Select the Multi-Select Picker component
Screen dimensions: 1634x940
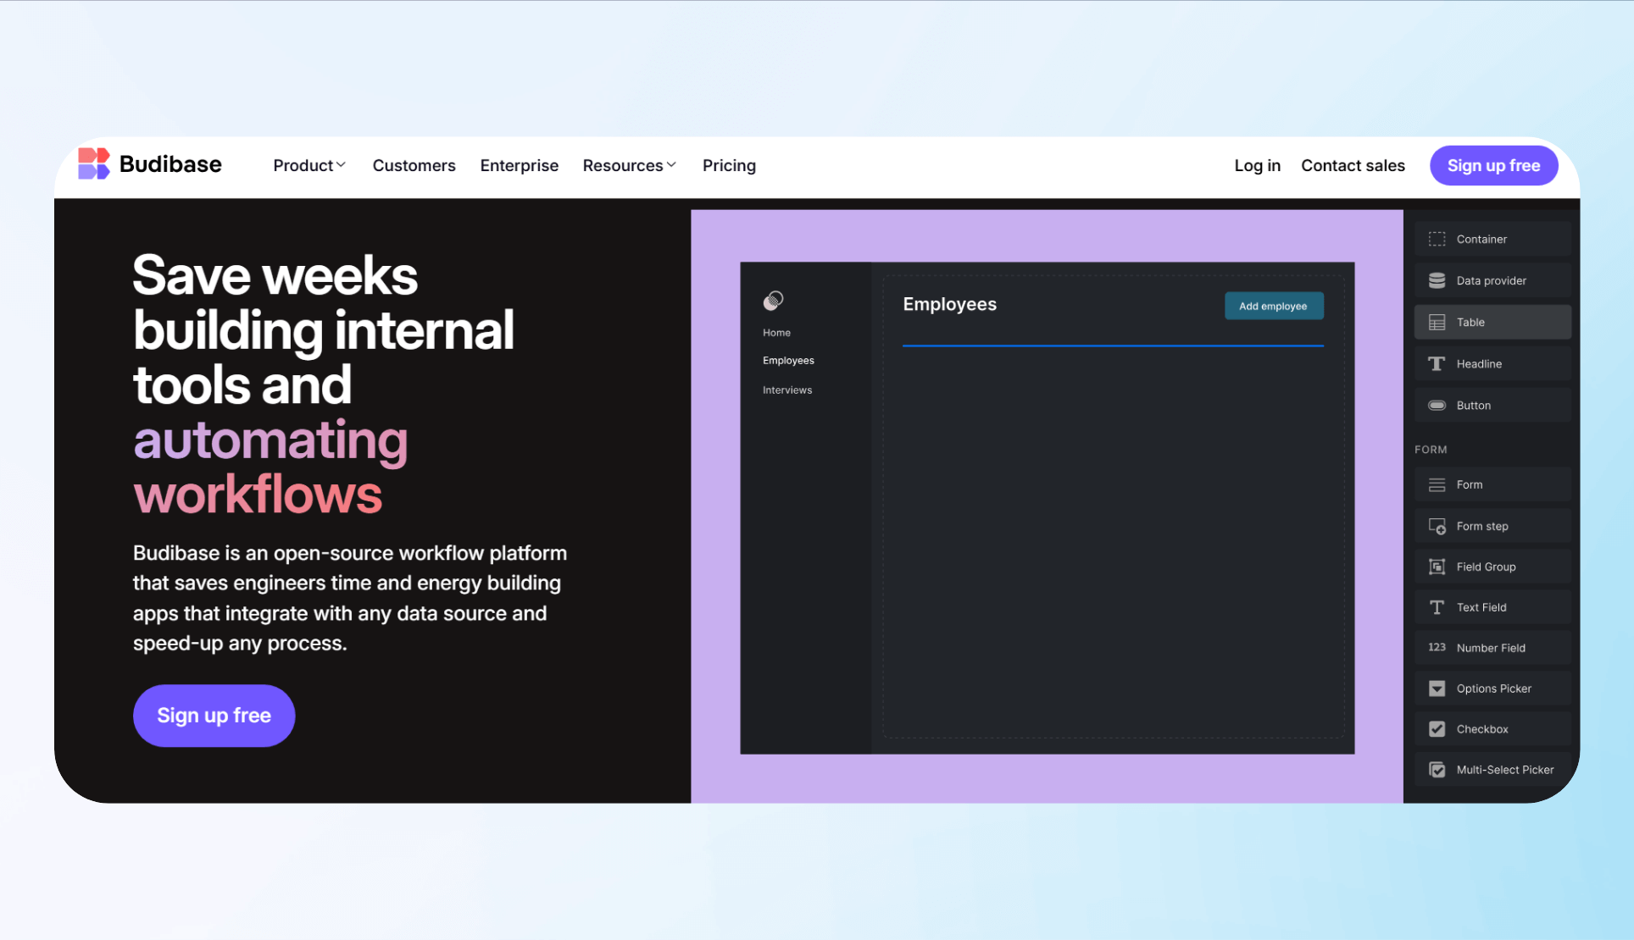click(1492, 770)
